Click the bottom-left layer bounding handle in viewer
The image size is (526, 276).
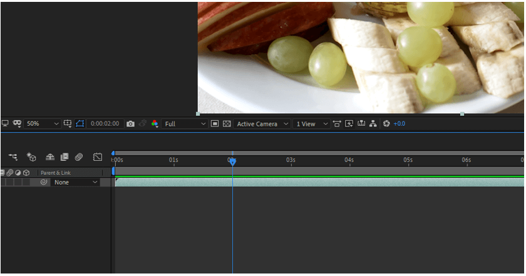pos(198,114)
